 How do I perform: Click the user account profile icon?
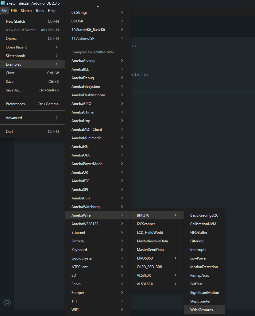coord(7,303)
